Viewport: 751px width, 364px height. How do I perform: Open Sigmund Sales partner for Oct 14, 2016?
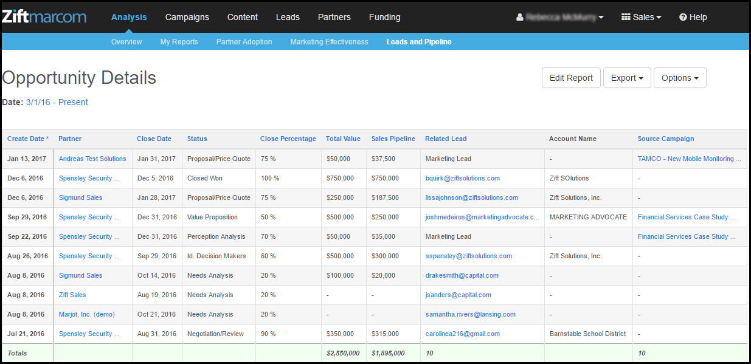(x=81, y=275)
